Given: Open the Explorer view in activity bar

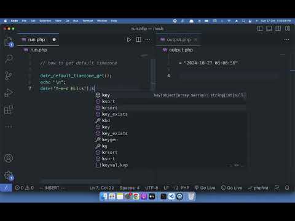Looking at the screenshot, I should click(x=9, y=42).
